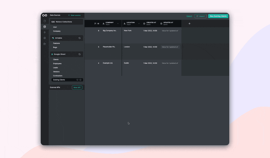
Task: Open the gear settings icon in rail
Action: 45,38
